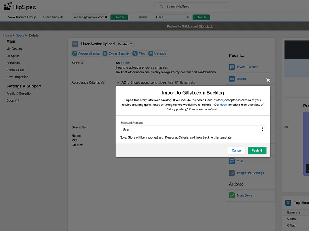
Task: Click the User persona link in story
Action: pyautogui.click(x=127, y=63)
